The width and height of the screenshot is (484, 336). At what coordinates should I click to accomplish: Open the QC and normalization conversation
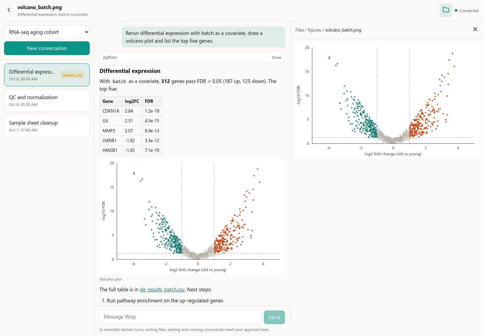(47, 100)
